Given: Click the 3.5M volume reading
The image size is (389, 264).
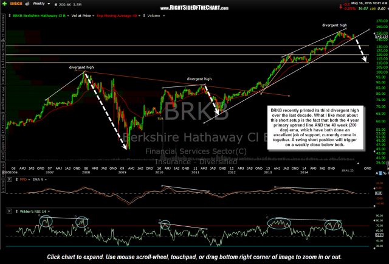Looking at the screenshot, I should (77, 4).
